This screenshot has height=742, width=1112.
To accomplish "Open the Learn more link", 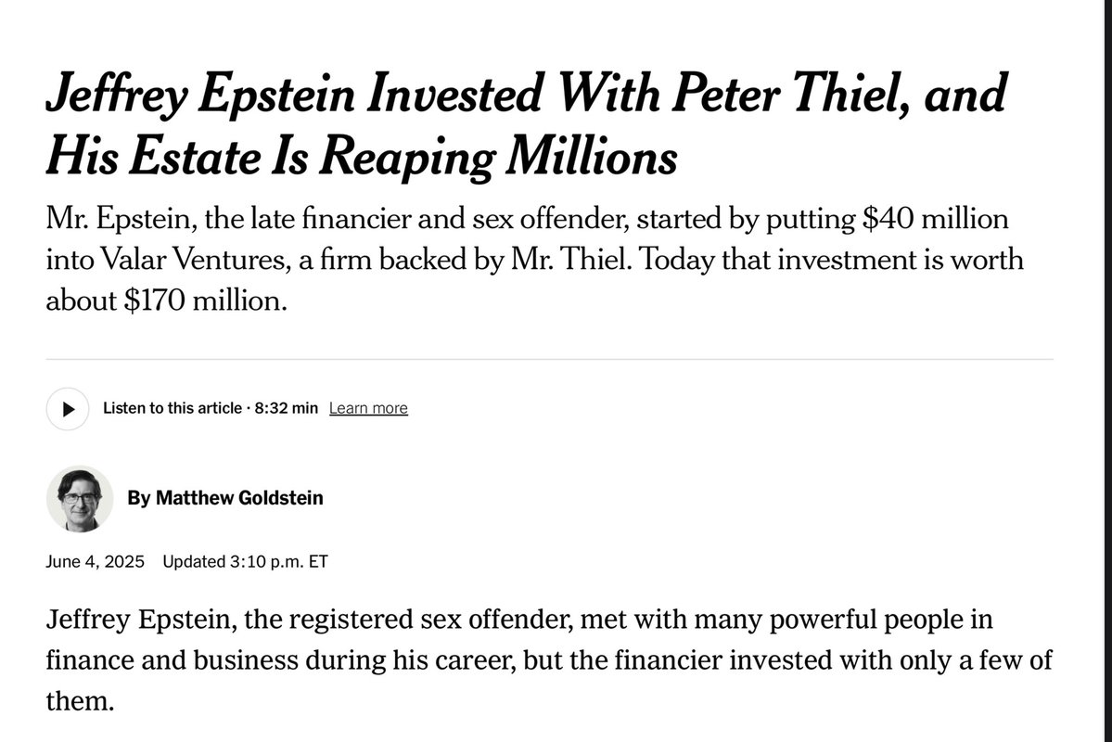I will 368,409.
